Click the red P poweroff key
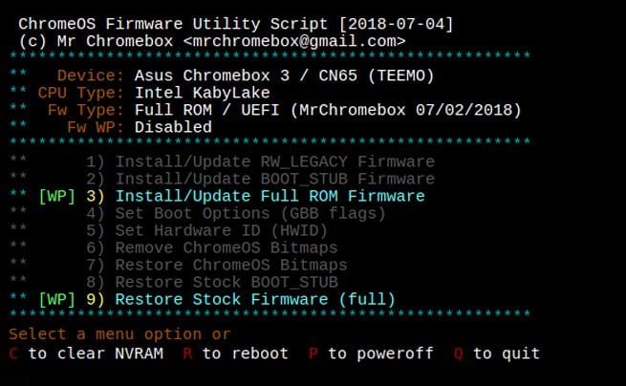The height and width of the screenshot is (386, 626). [x=313, y=354]
